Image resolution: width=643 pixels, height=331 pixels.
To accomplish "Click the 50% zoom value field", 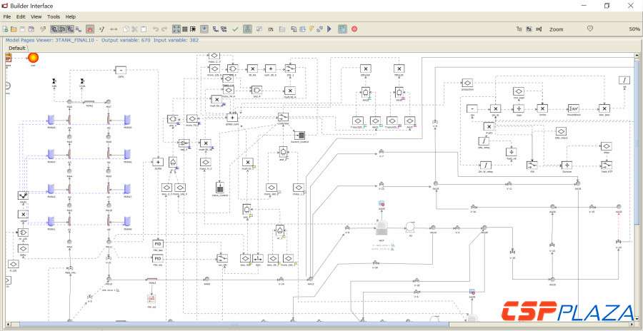I will [x=633, y=29].
